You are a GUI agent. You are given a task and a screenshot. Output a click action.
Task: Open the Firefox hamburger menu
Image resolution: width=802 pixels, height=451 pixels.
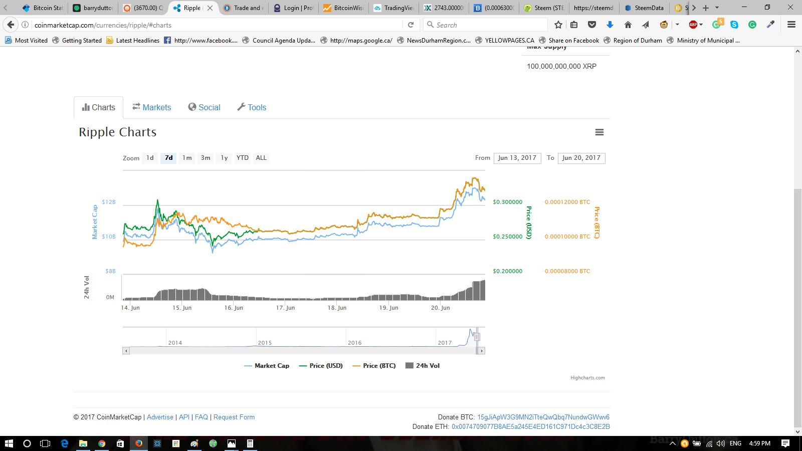791,25
